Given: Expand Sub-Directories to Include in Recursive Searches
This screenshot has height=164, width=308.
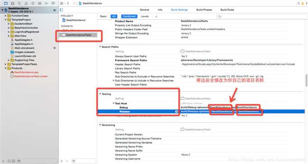Looking at the screenshot, I should coord(113,80).
